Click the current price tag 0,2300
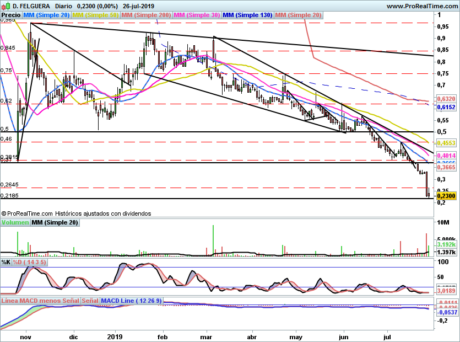 pos(446,196)
